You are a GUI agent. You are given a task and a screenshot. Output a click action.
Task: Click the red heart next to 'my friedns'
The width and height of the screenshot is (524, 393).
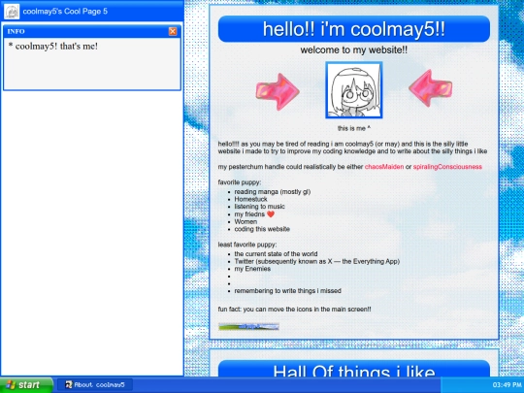tap(271, 214)
